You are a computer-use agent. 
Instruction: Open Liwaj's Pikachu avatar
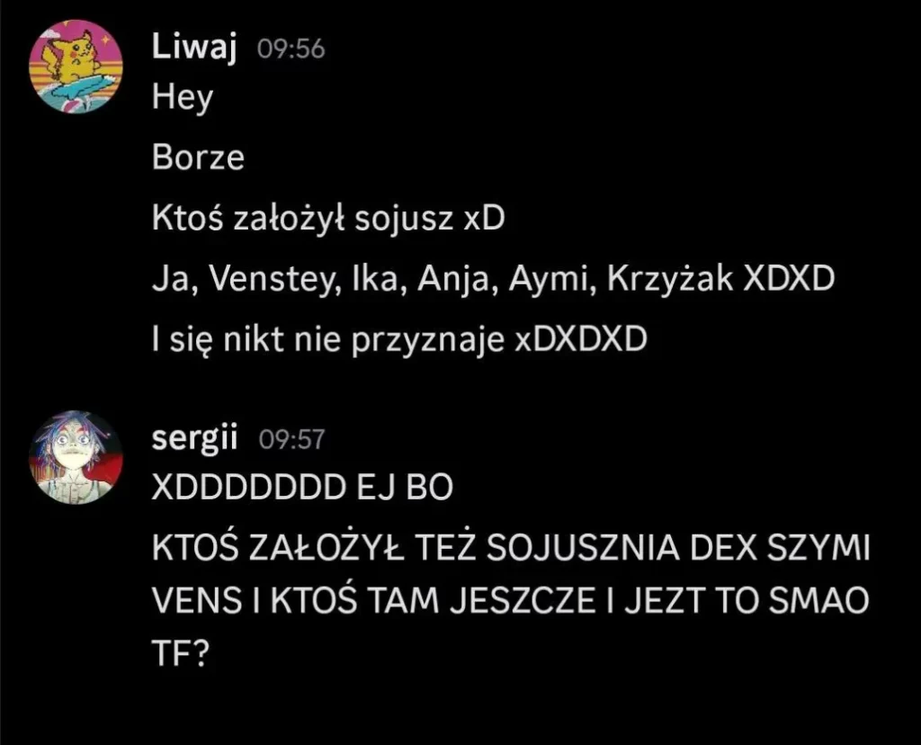76,67
